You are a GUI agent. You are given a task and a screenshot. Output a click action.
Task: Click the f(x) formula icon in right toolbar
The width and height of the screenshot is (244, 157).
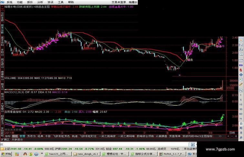[241, 50]
